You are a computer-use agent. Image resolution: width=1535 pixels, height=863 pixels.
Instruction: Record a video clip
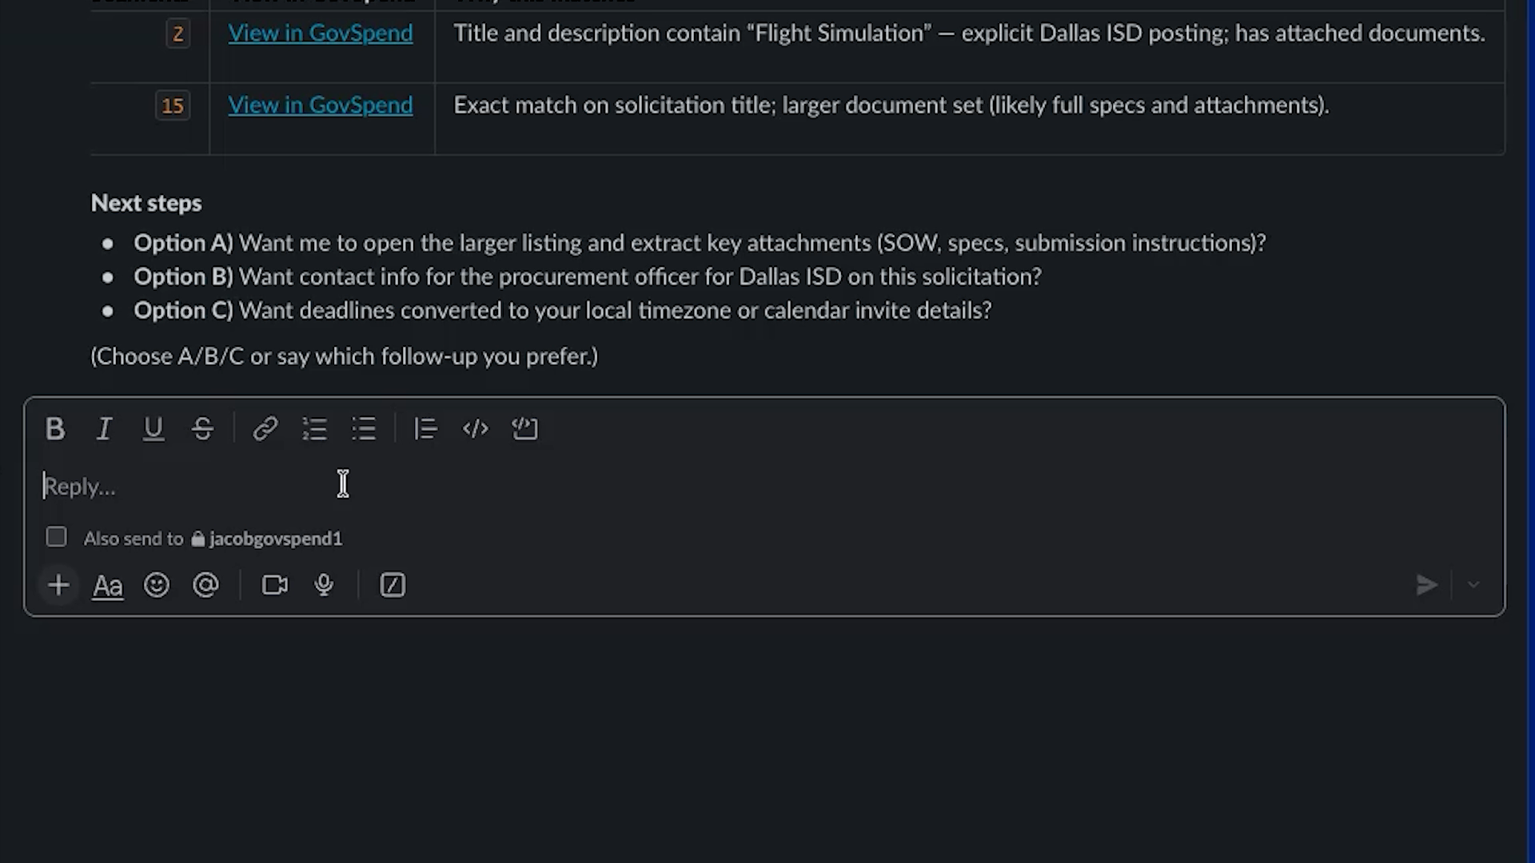pos(275,586)
